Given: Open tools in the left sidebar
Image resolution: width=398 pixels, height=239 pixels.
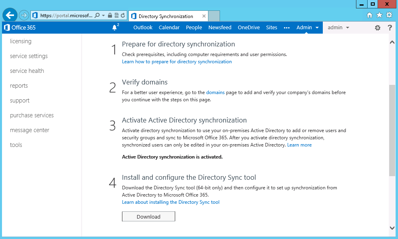Looking at the screenshot, I should tap(16, 145).
